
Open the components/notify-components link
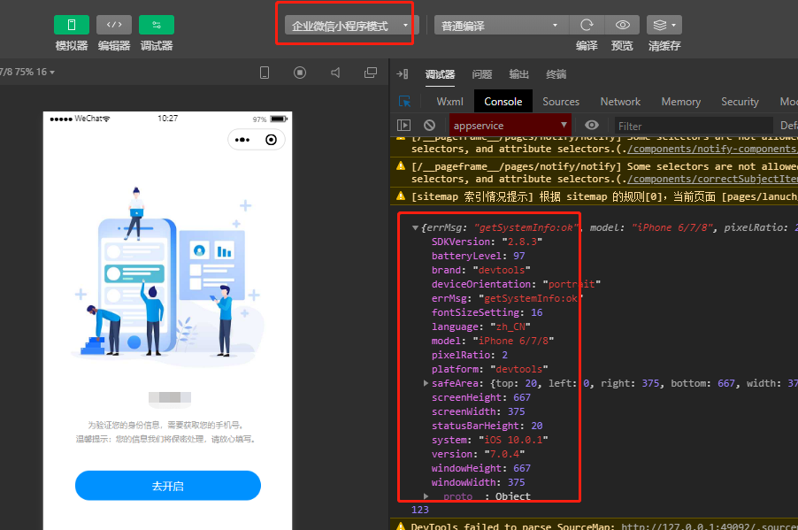click(712, 149)
